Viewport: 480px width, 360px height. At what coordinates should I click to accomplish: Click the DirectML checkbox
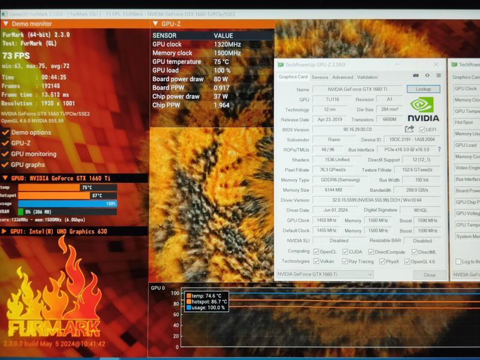click(415, 251)
